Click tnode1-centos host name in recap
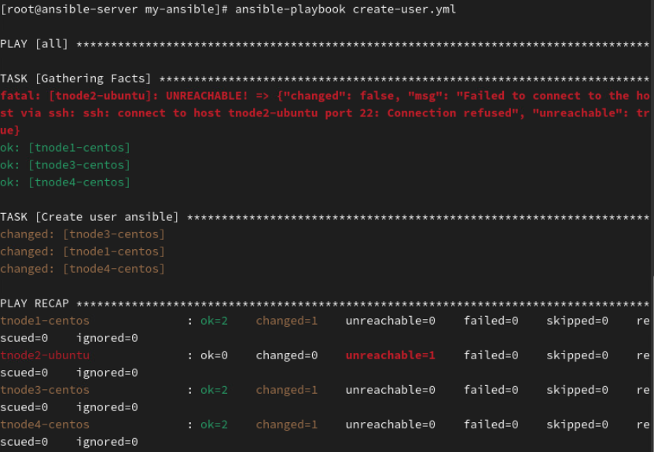 click(x=45, y=321)
